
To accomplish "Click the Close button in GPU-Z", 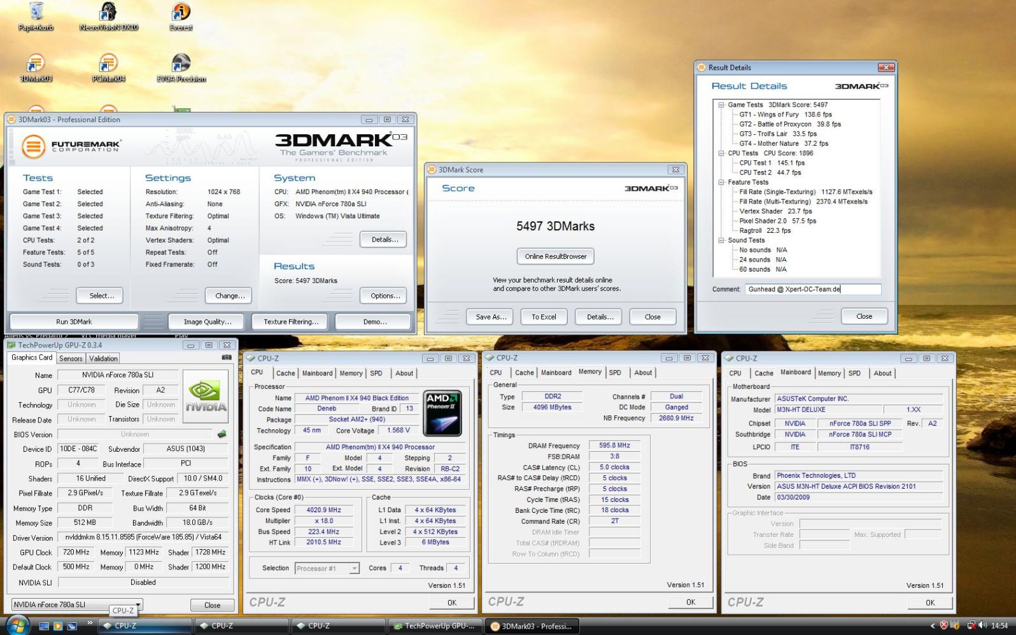I will click(212, 605).
